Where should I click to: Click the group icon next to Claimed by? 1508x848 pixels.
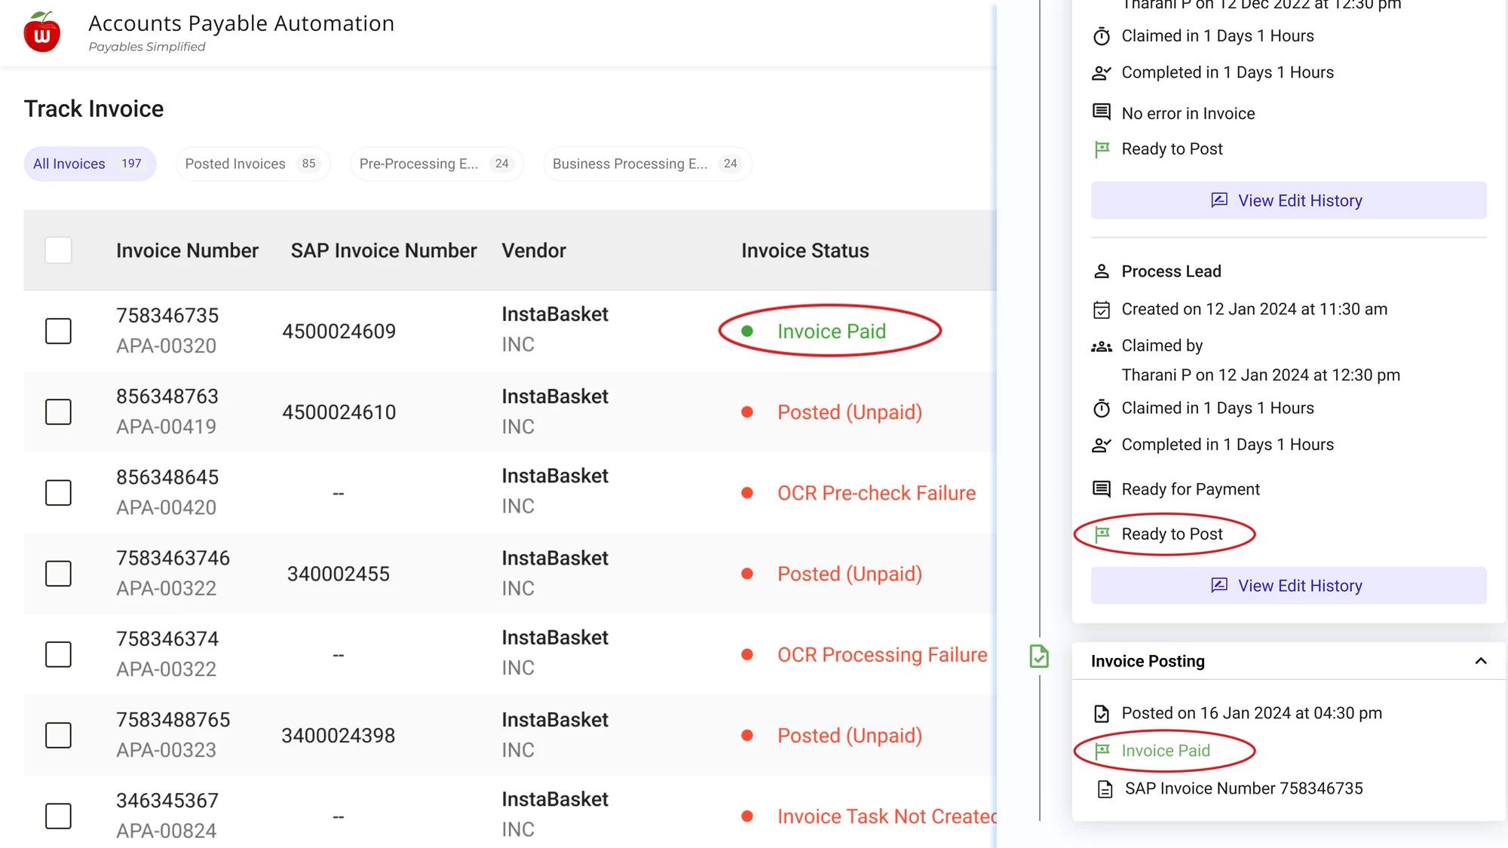pos(1102,347)
